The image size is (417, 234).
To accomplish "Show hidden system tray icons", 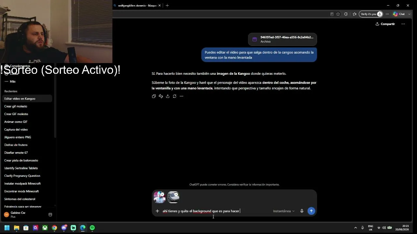I will click(x=355, y=228).
